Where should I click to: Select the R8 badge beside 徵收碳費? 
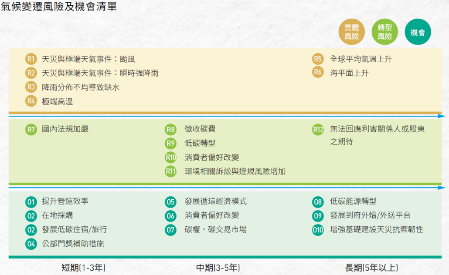(x=171, y=130)
